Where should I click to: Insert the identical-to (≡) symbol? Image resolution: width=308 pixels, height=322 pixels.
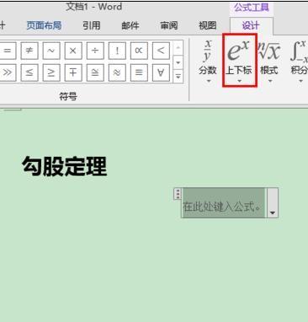139,72
